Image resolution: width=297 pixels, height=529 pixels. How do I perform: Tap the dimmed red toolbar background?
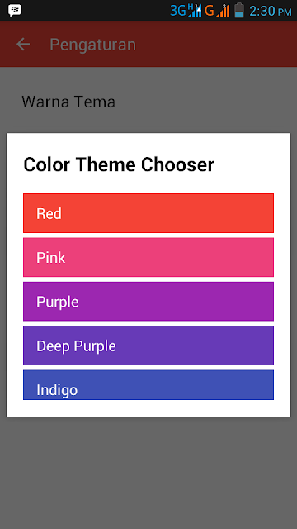coord(215,44)
